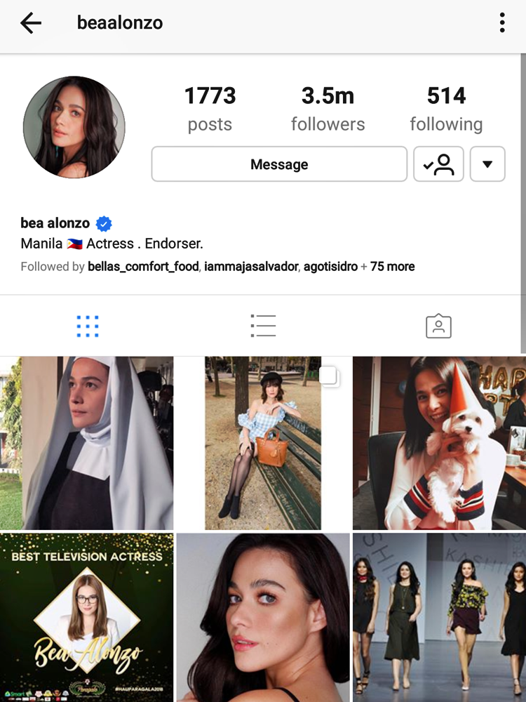Tap the back arrow icon
Viewport: 526px width, 702px height.
(x=30, y=23)
